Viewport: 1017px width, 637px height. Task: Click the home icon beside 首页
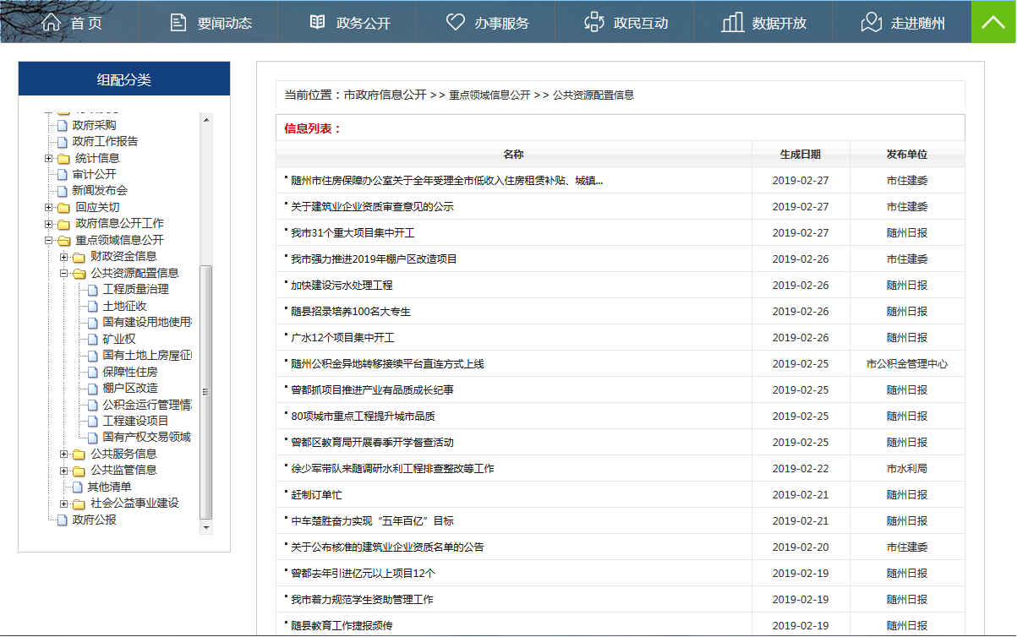51,22
